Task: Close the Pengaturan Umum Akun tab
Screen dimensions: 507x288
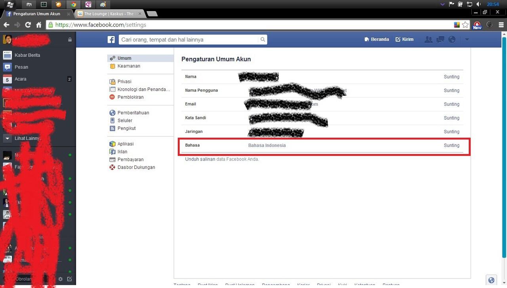Action: click(x=69, y=14)
